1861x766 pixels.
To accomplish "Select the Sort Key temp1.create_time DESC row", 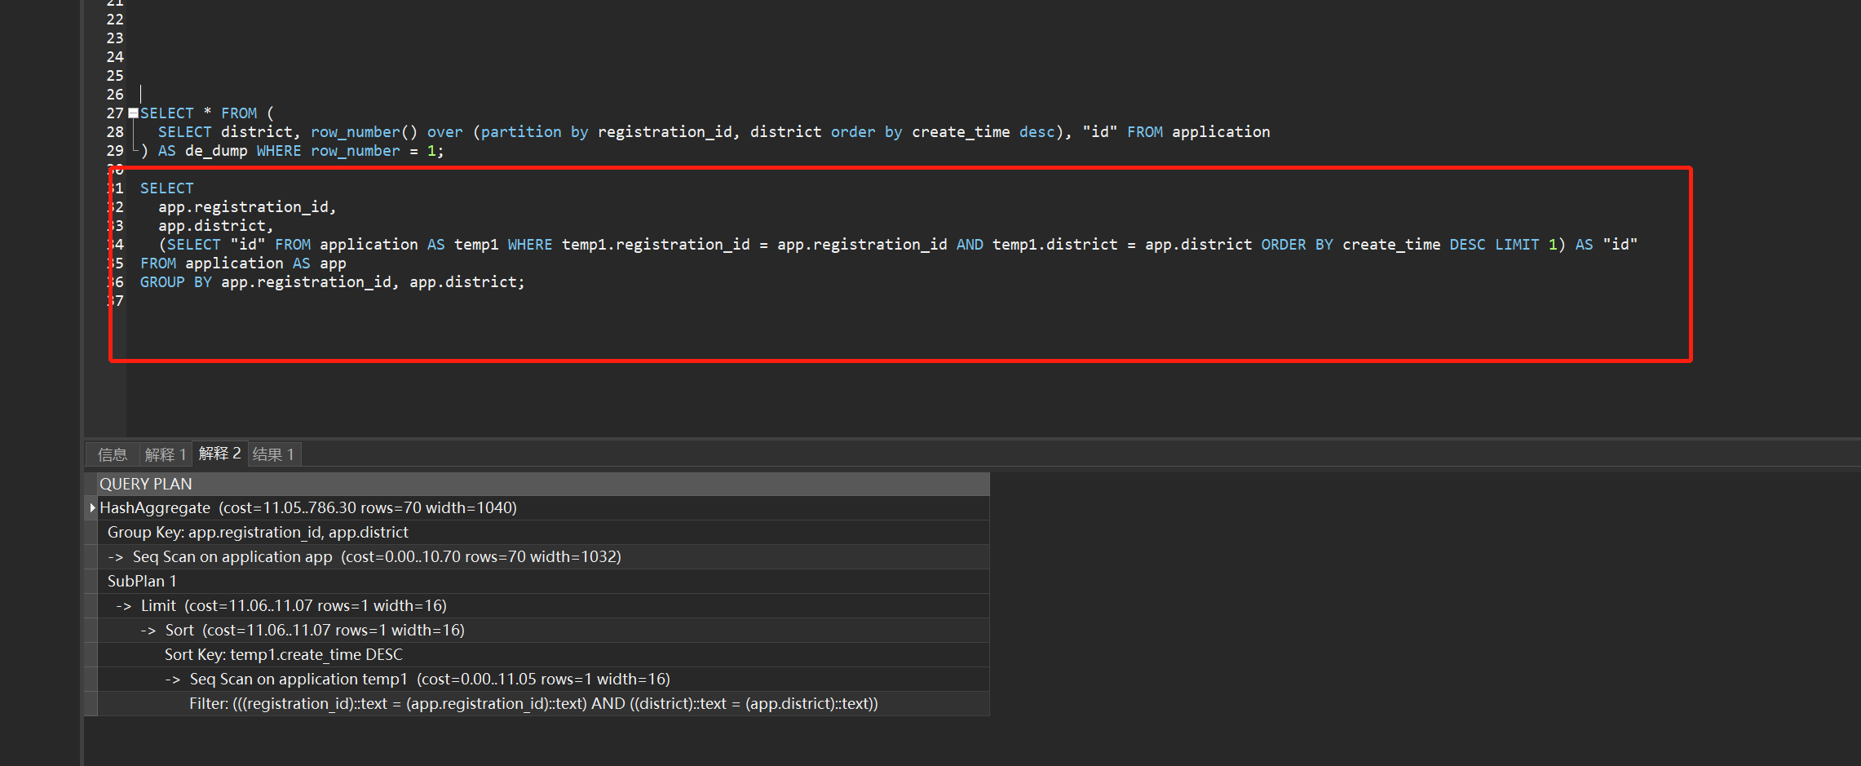I will click(543, 654).
